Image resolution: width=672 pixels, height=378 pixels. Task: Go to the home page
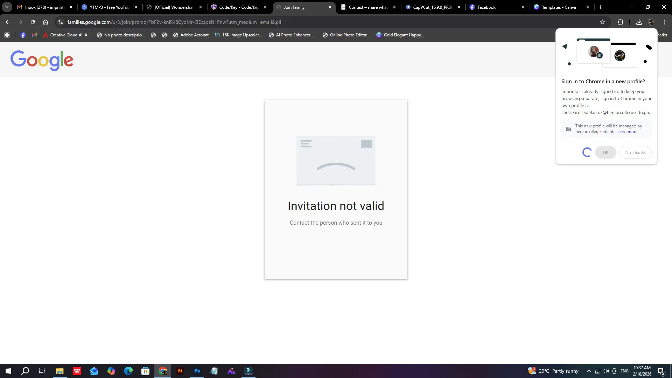pyautogui.click(x=45, y=22)
